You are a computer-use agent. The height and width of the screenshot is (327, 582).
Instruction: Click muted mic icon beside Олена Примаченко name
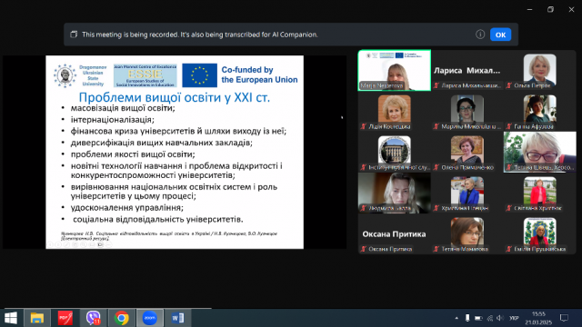436,167
